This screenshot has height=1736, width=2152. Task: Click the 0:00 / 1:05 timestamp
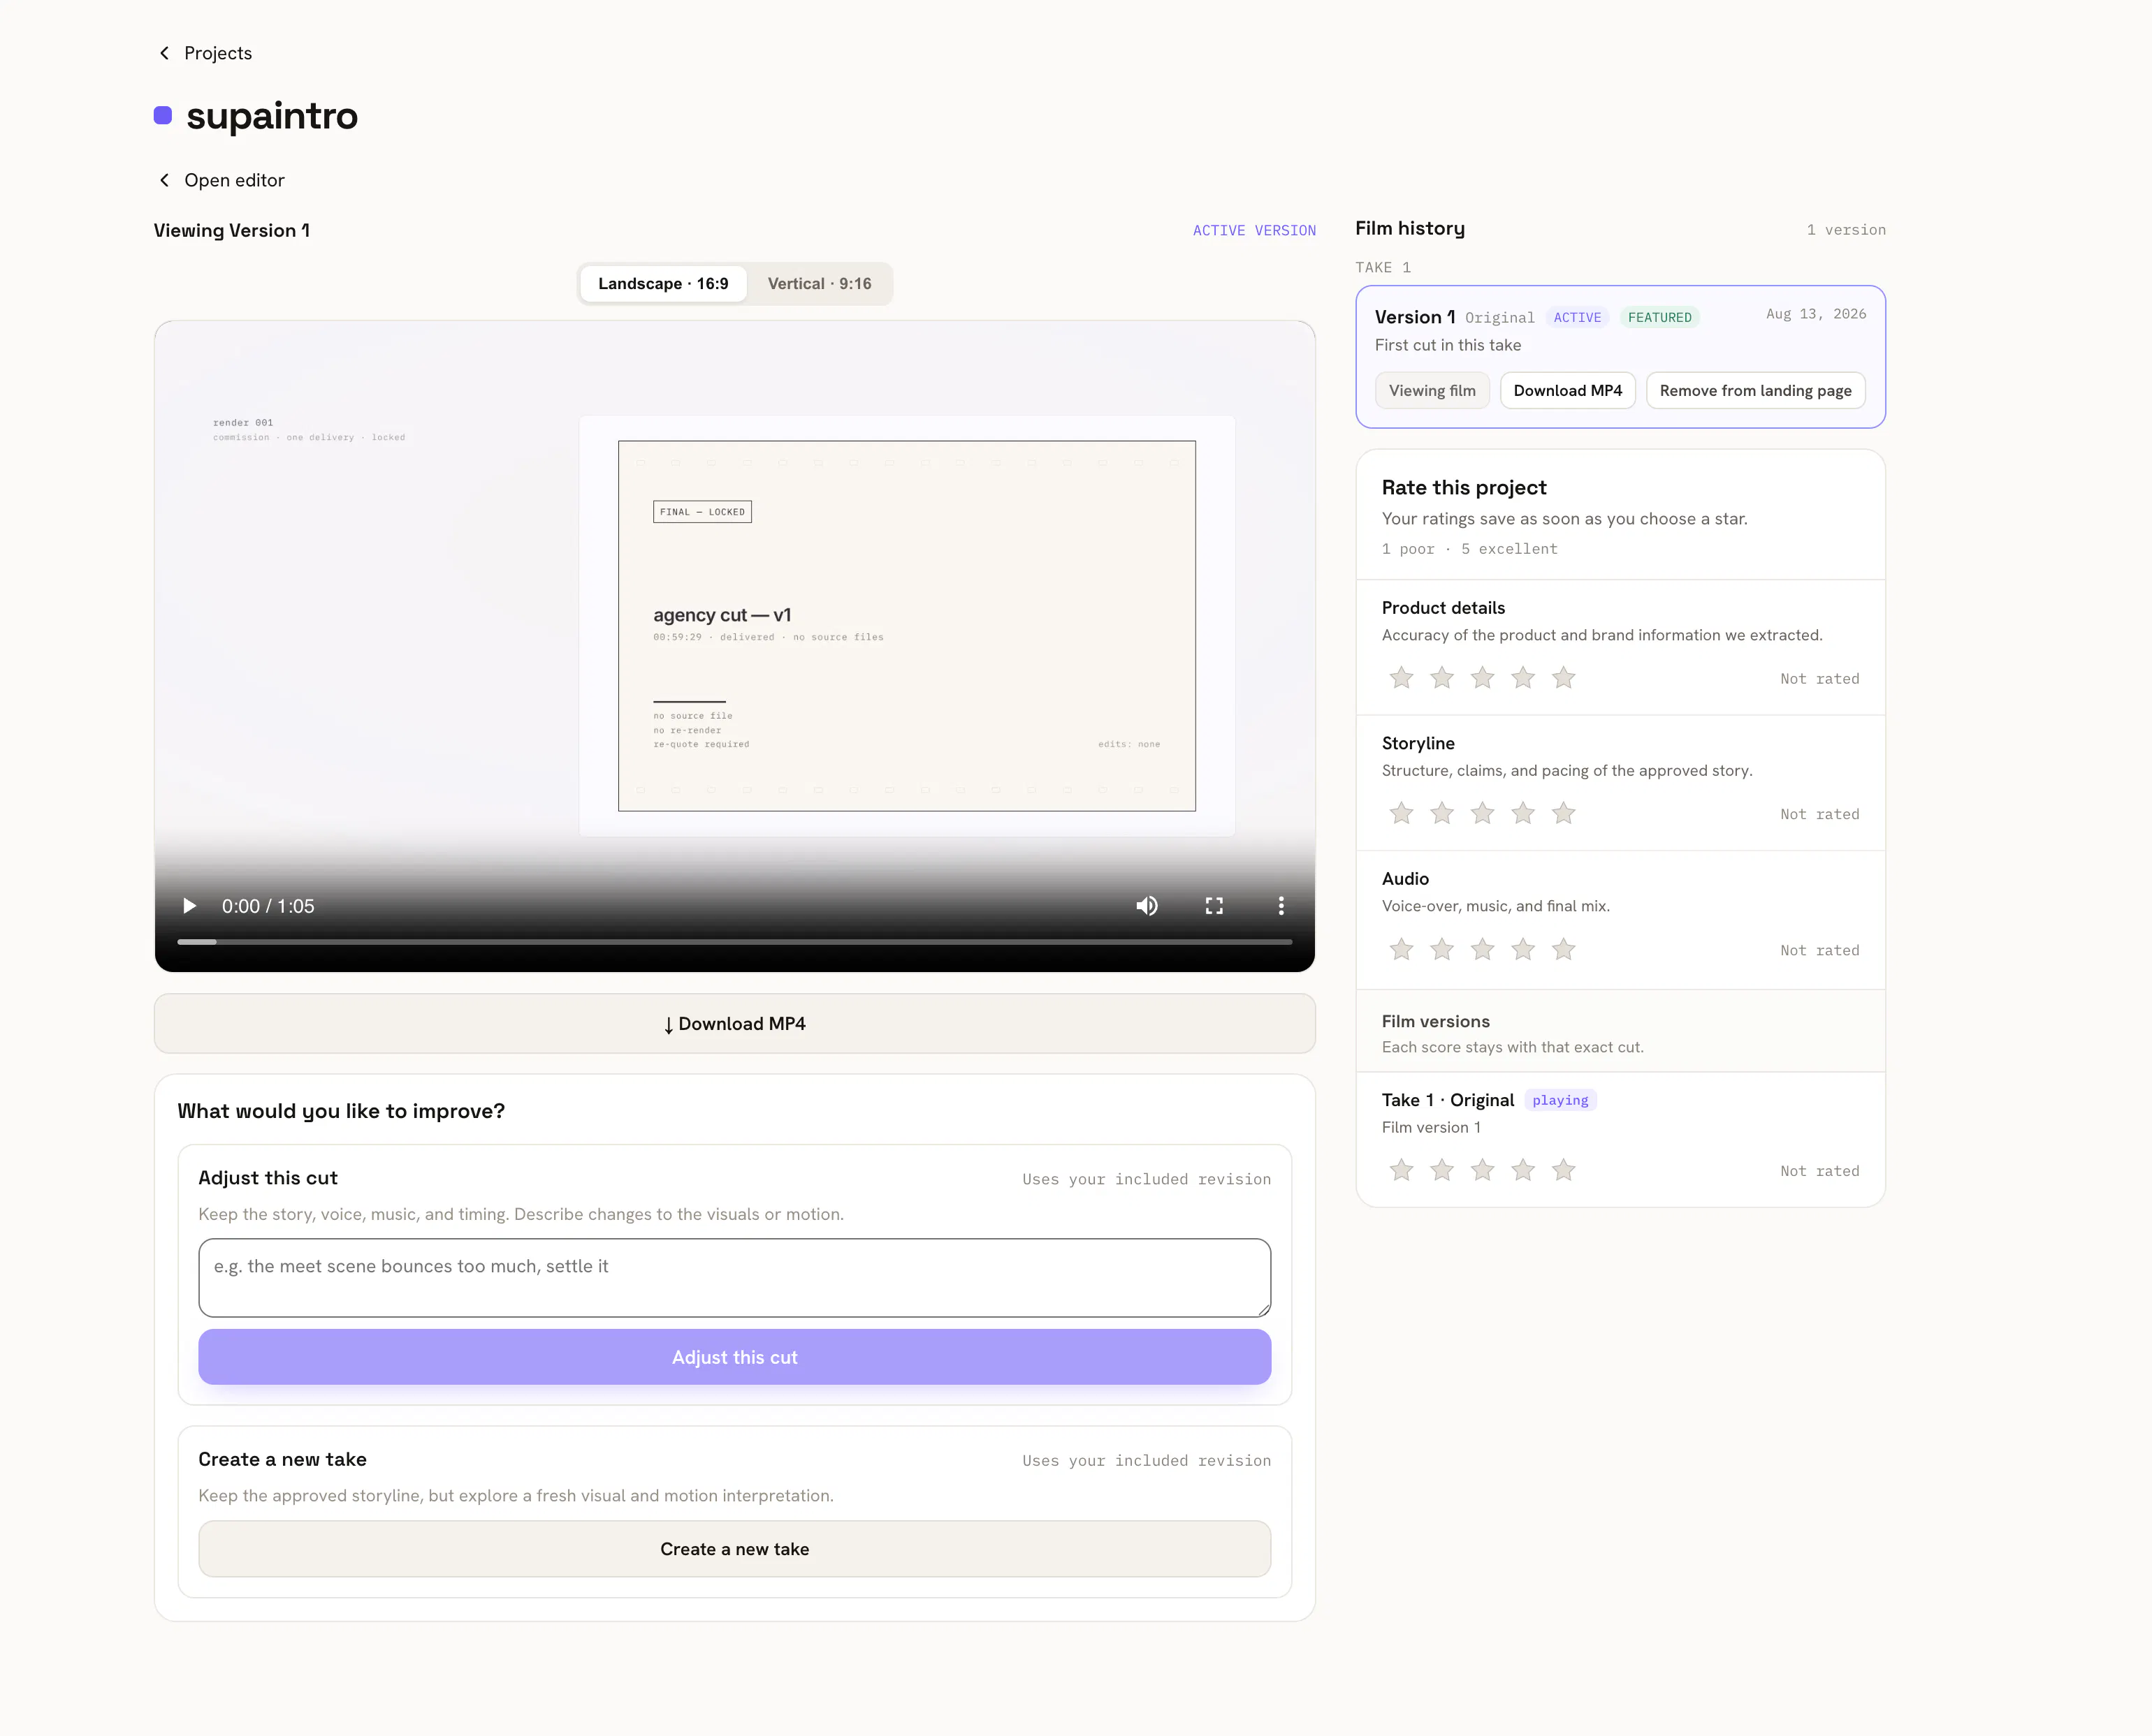point(268,906)
